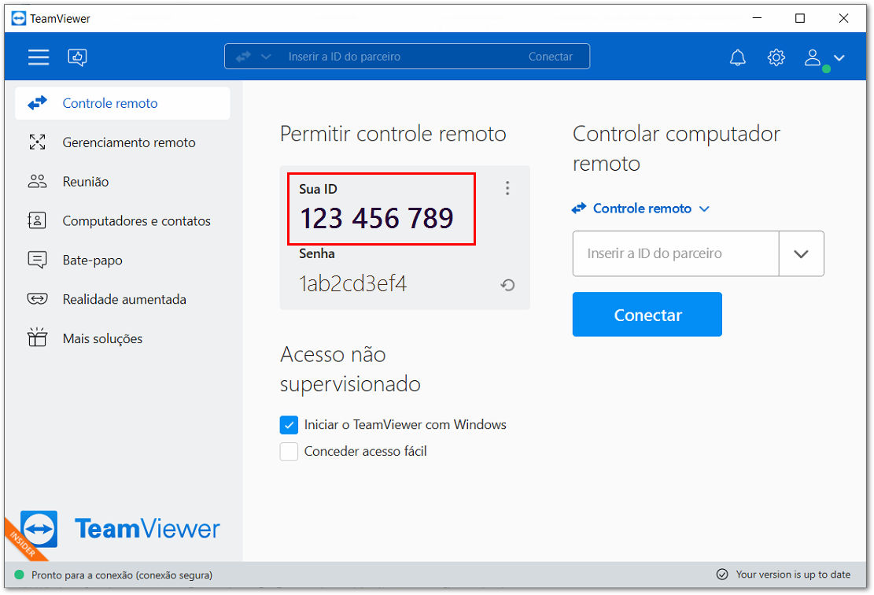Maximize the TeamViewer window
Screen dimensions: 874x595
(x=800, y=18)
